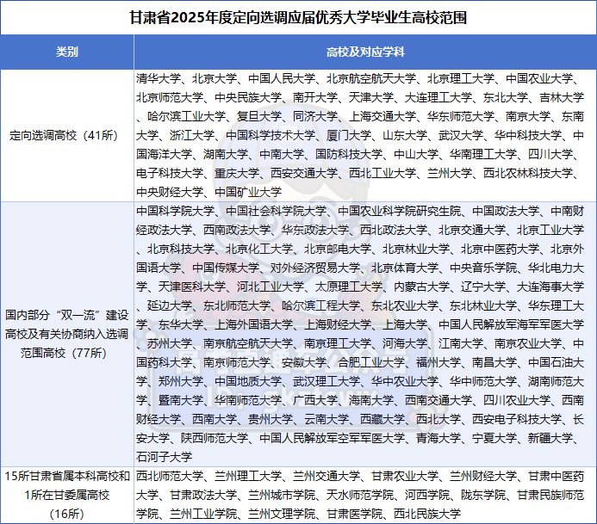Select 华中科技大学 text
This screenshot has height=524, width=597.
(x=528, y=135)
